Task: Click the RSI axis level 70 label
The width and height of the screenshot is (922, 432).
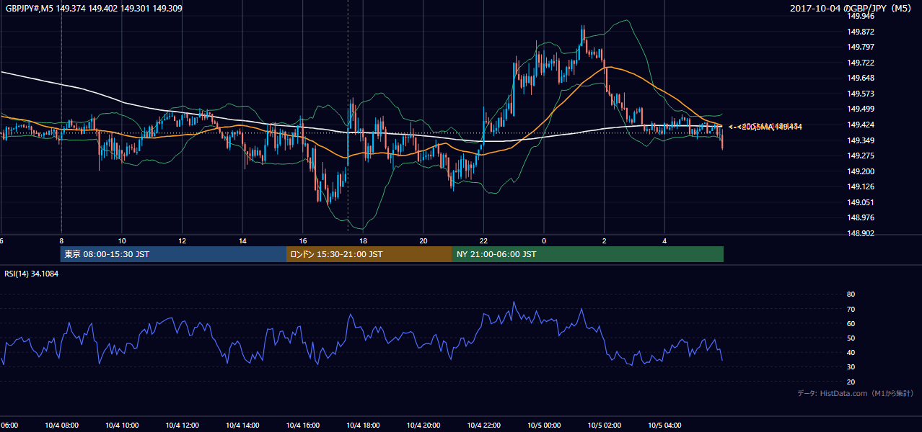Action: tap(851, 309)
